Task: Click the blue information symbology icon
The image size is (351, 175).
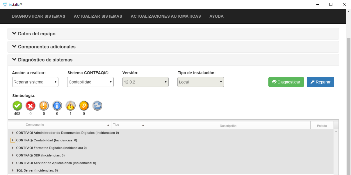Action: click(57, 106)
